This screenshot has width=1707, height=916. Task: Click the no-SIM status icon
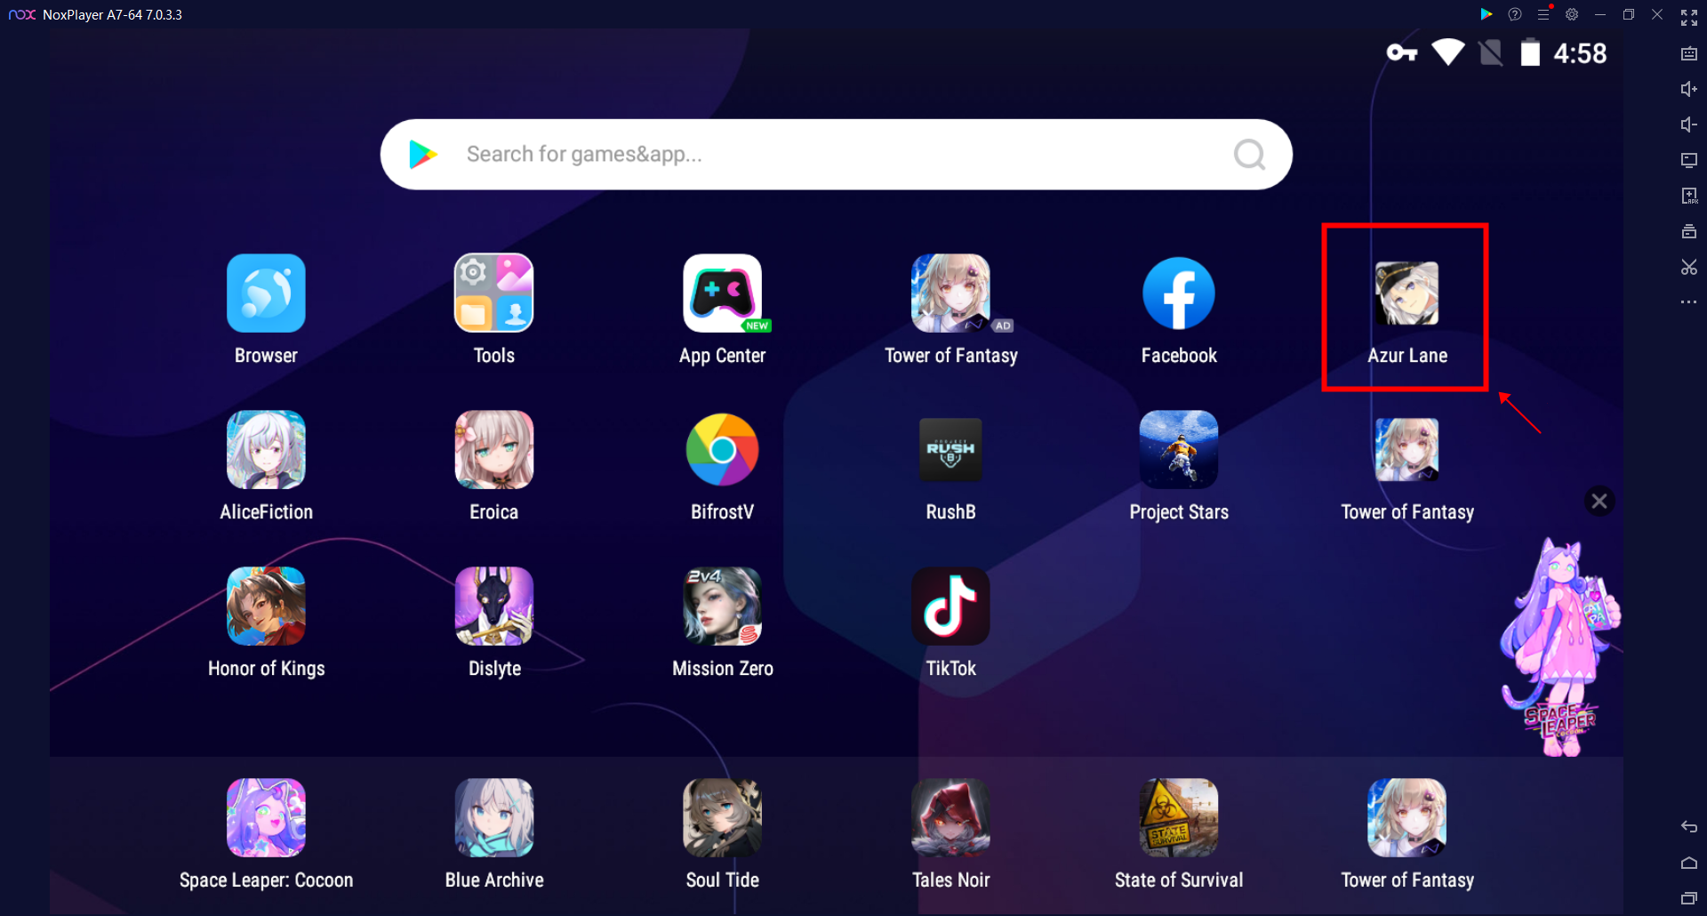[1491, 52]
